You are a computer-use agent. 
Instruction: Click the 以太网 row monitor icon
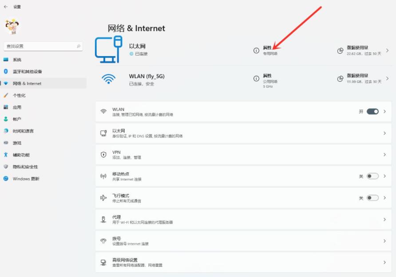click(103, 133)
